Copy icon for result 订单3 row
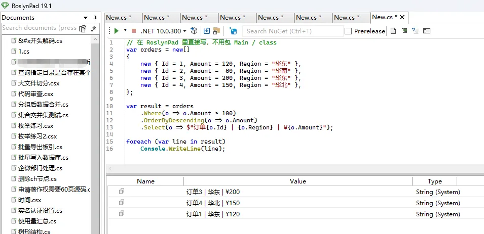Image resolution: width=484 pixels, height=234 pixels. (x=122, y=191)
